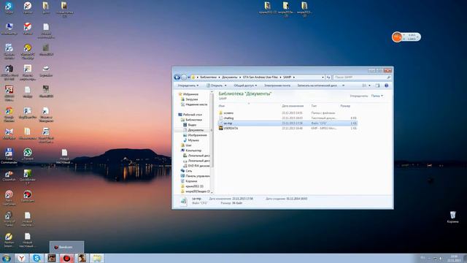
Task: Open the Открыть toolbar dropdown
Action: (x=217, y=85)
